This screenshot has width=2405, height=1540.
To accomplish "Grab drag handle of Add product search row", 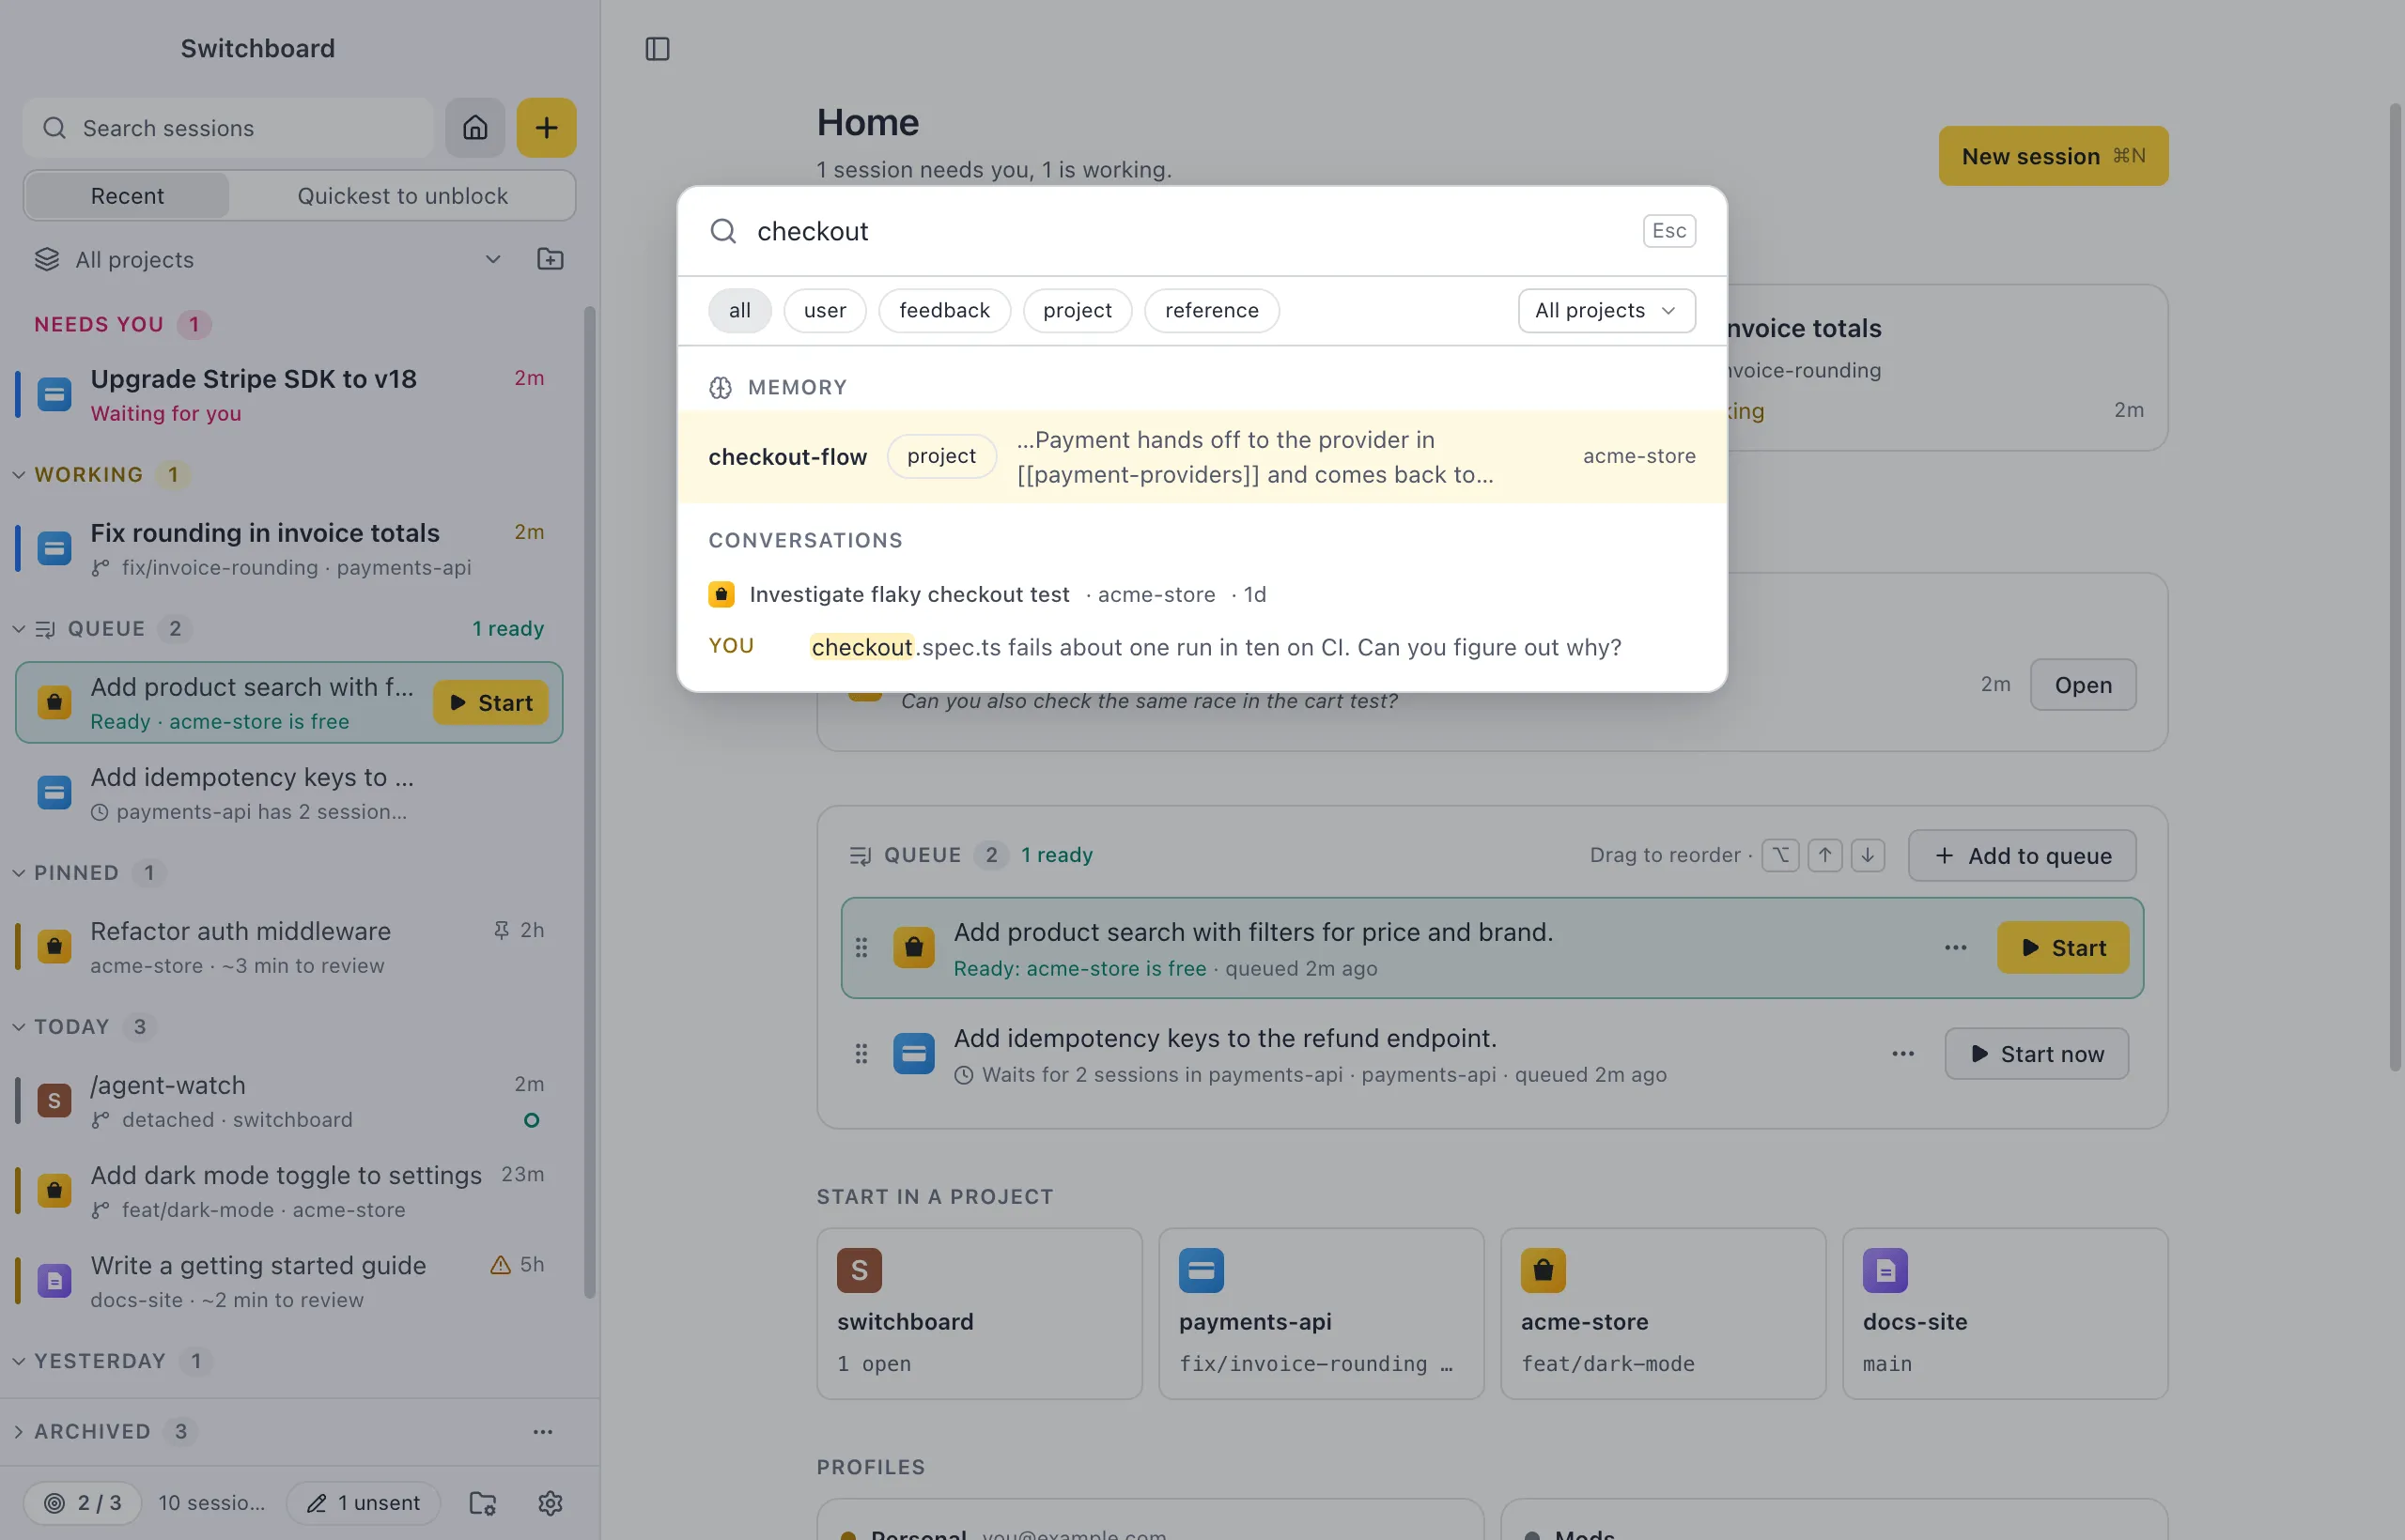I will click(861, 947).
